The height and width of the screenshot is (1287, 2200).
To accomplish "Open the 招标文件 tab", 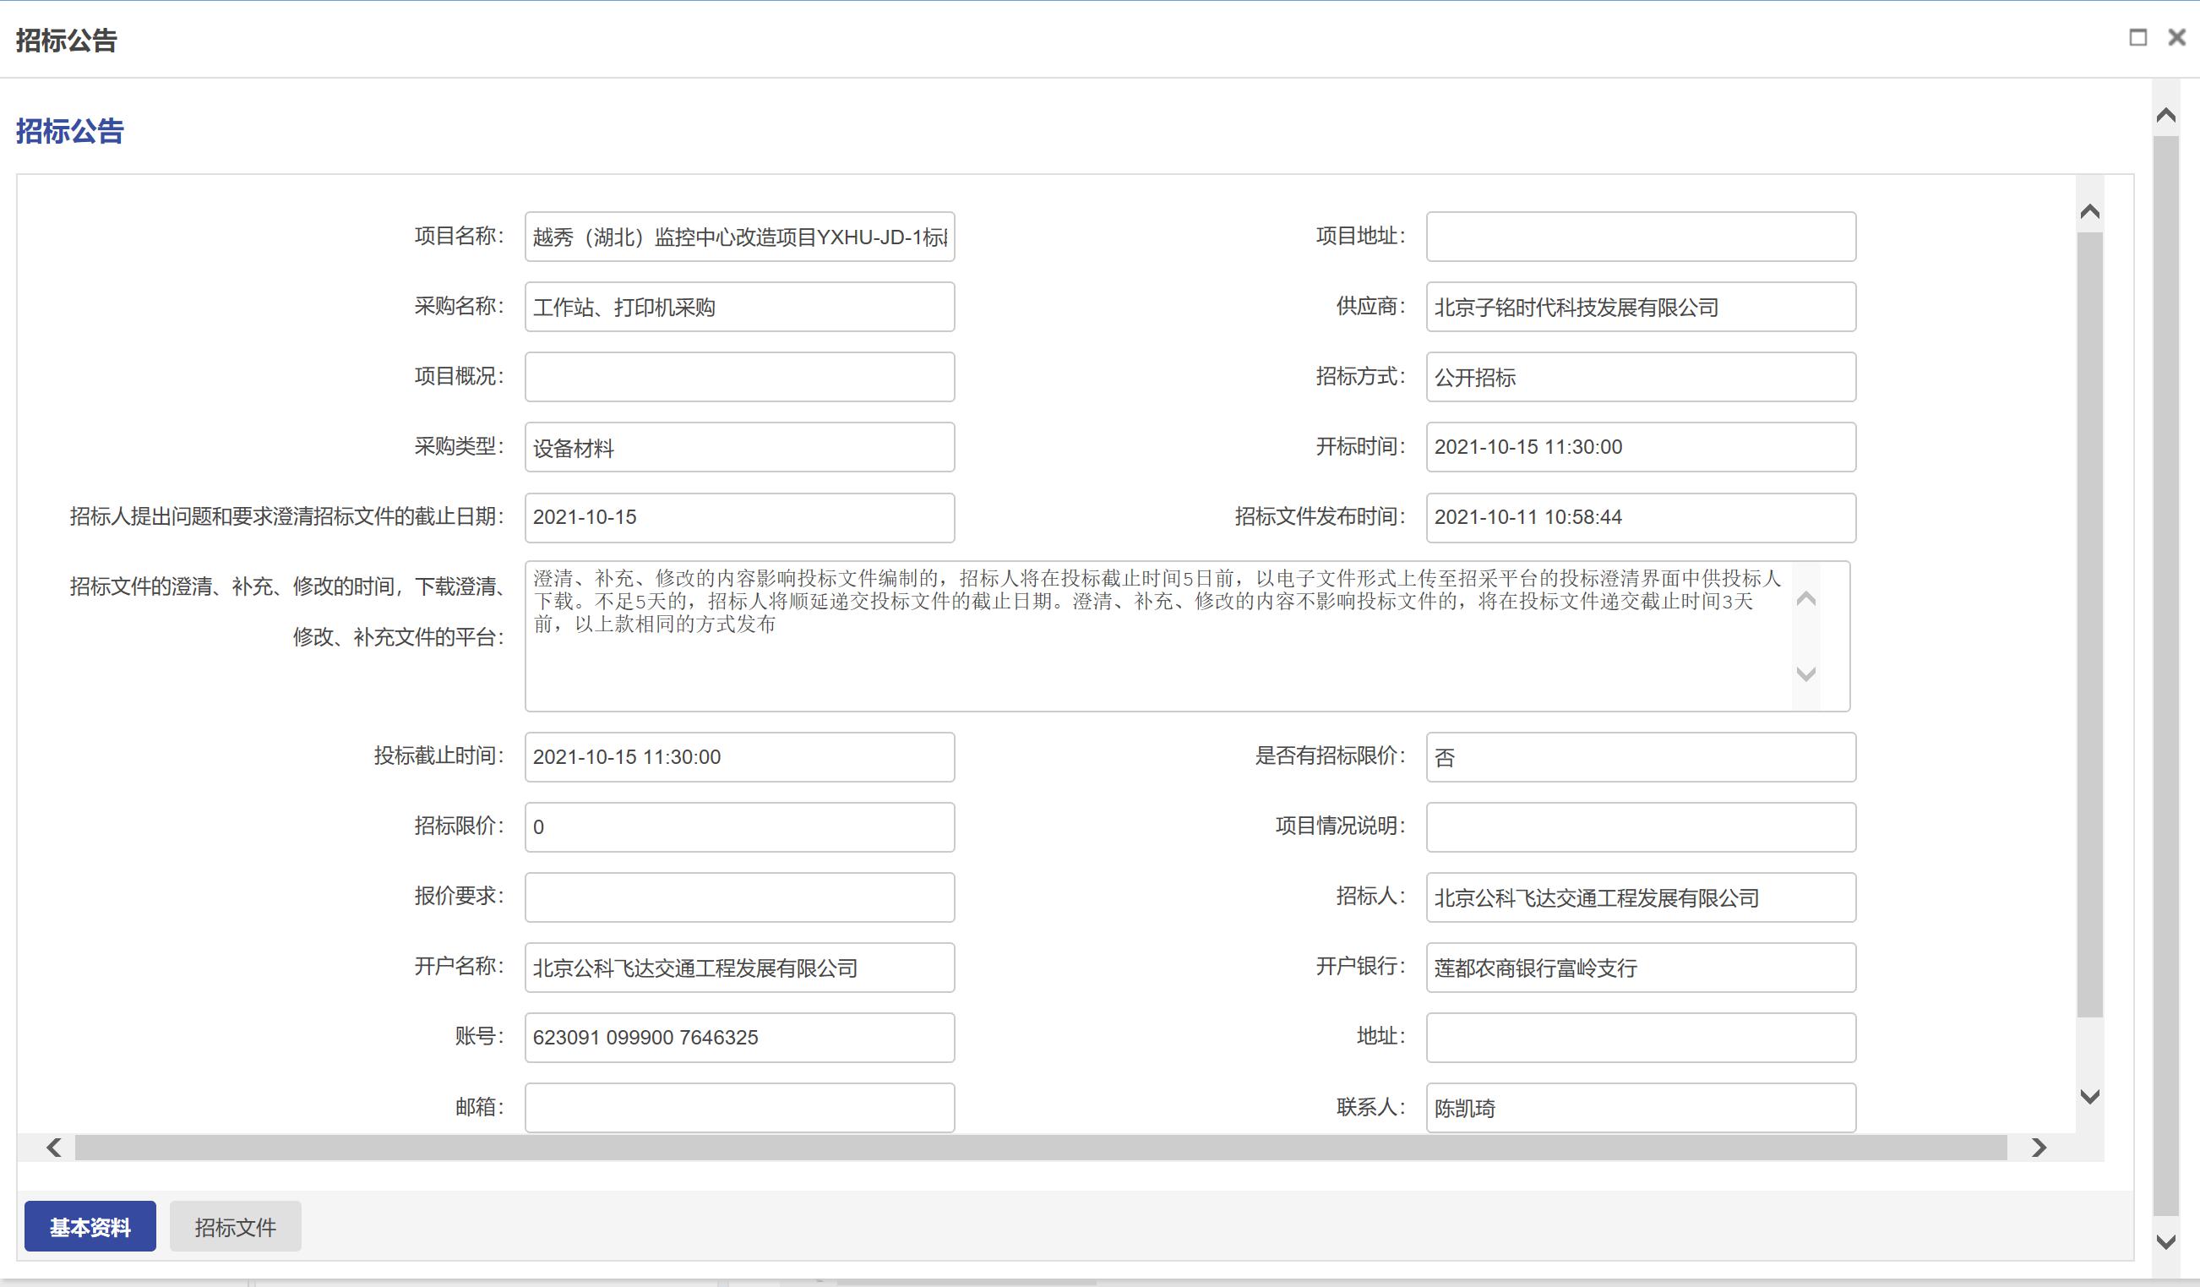I will (x=235, y=1227).
